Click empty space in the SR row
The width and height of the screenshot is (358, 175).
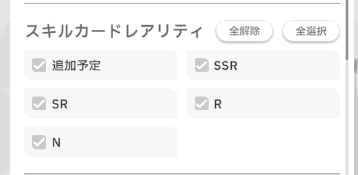click(126, 104)
